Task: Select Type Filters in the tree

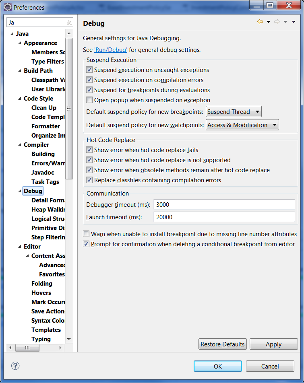Action: (x=48, y=61)
